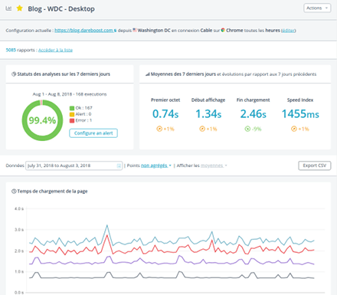The image size is (337, 295).
Task: Click the yellow Alert legend swatch
Action: pos(72,114)
